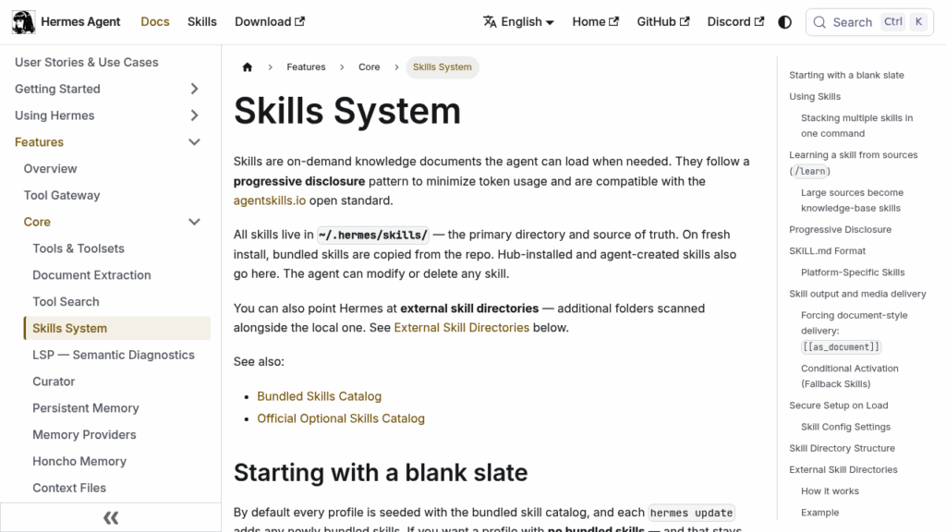
Task: Expand the Using Hermes section
Action: [x=194, y=115]
